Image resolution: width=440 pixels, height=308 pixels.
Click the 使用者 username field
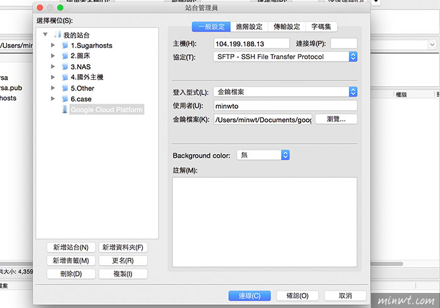(285, 106)
